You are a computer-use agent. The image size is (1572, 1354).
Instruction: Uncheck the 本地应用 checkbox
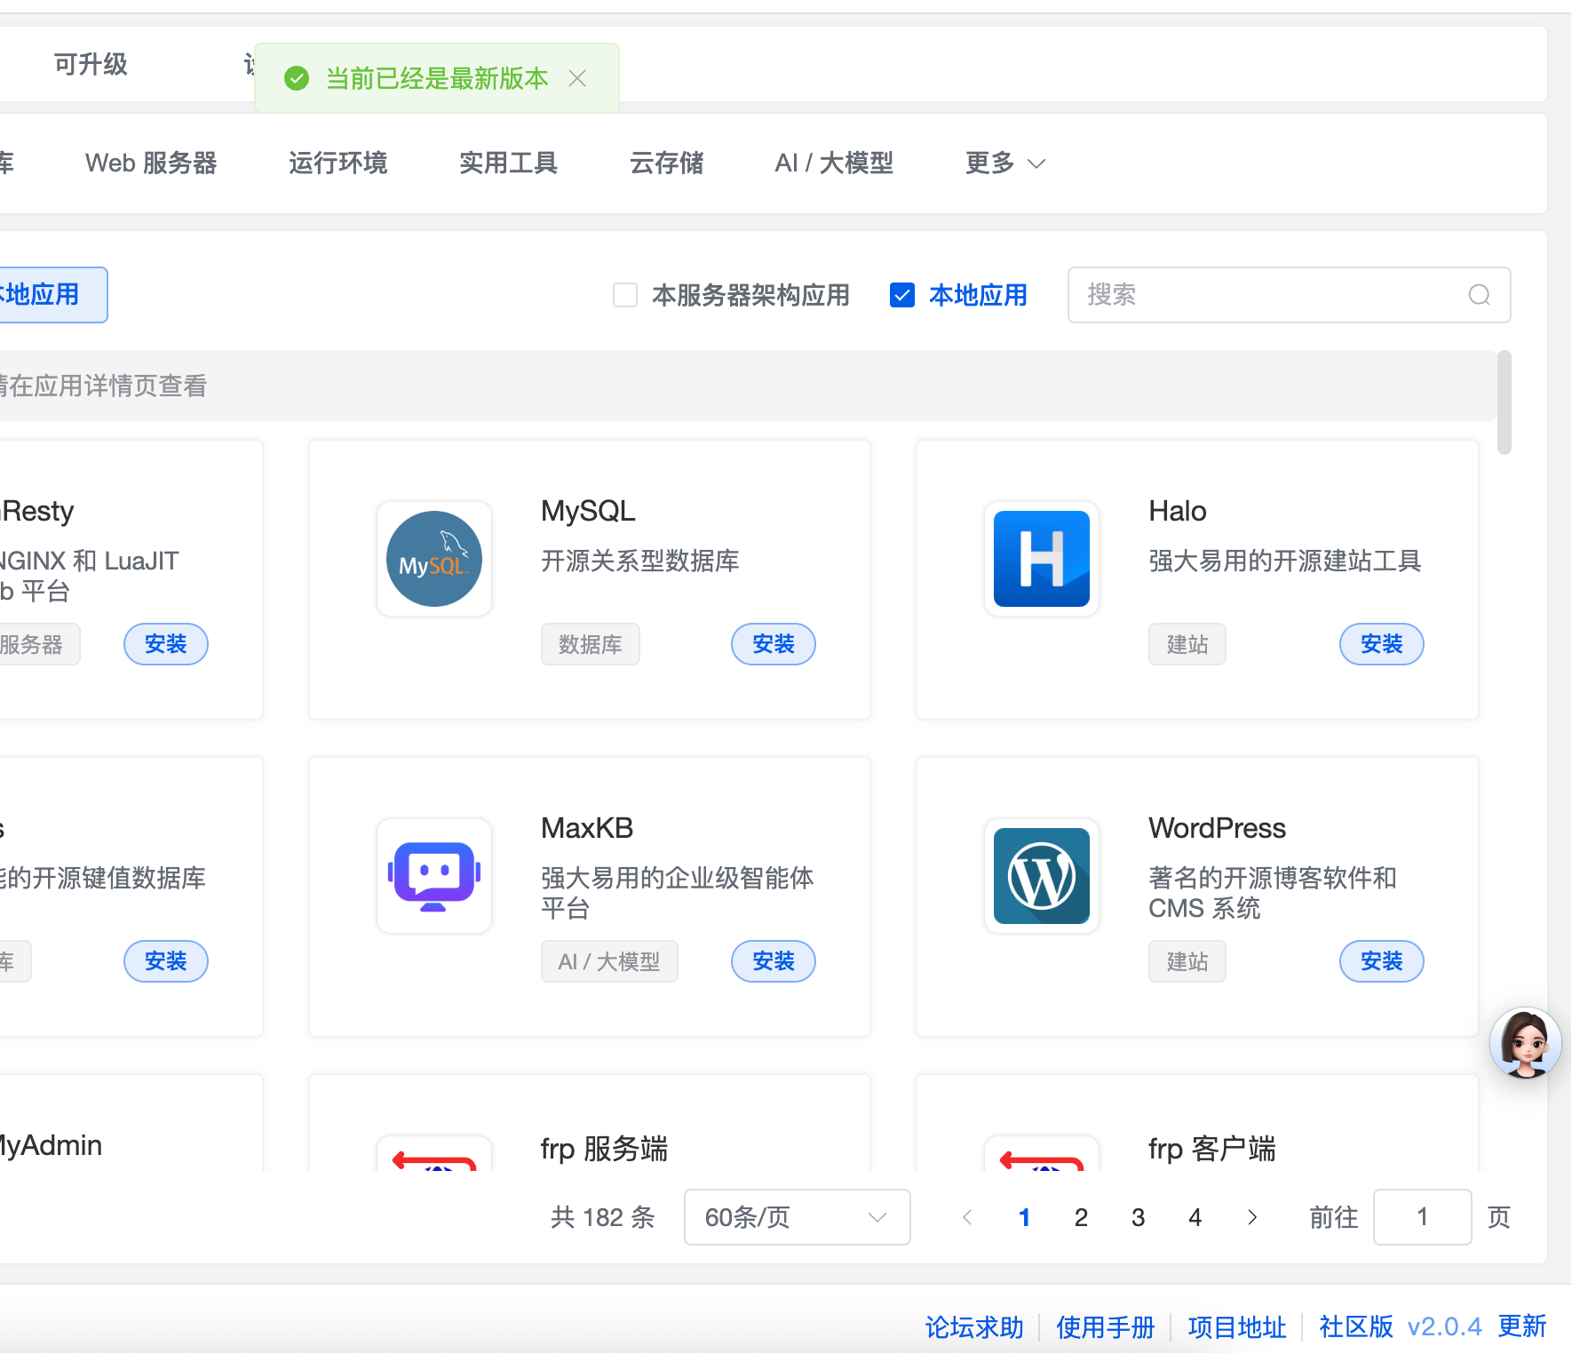(902, 295)
